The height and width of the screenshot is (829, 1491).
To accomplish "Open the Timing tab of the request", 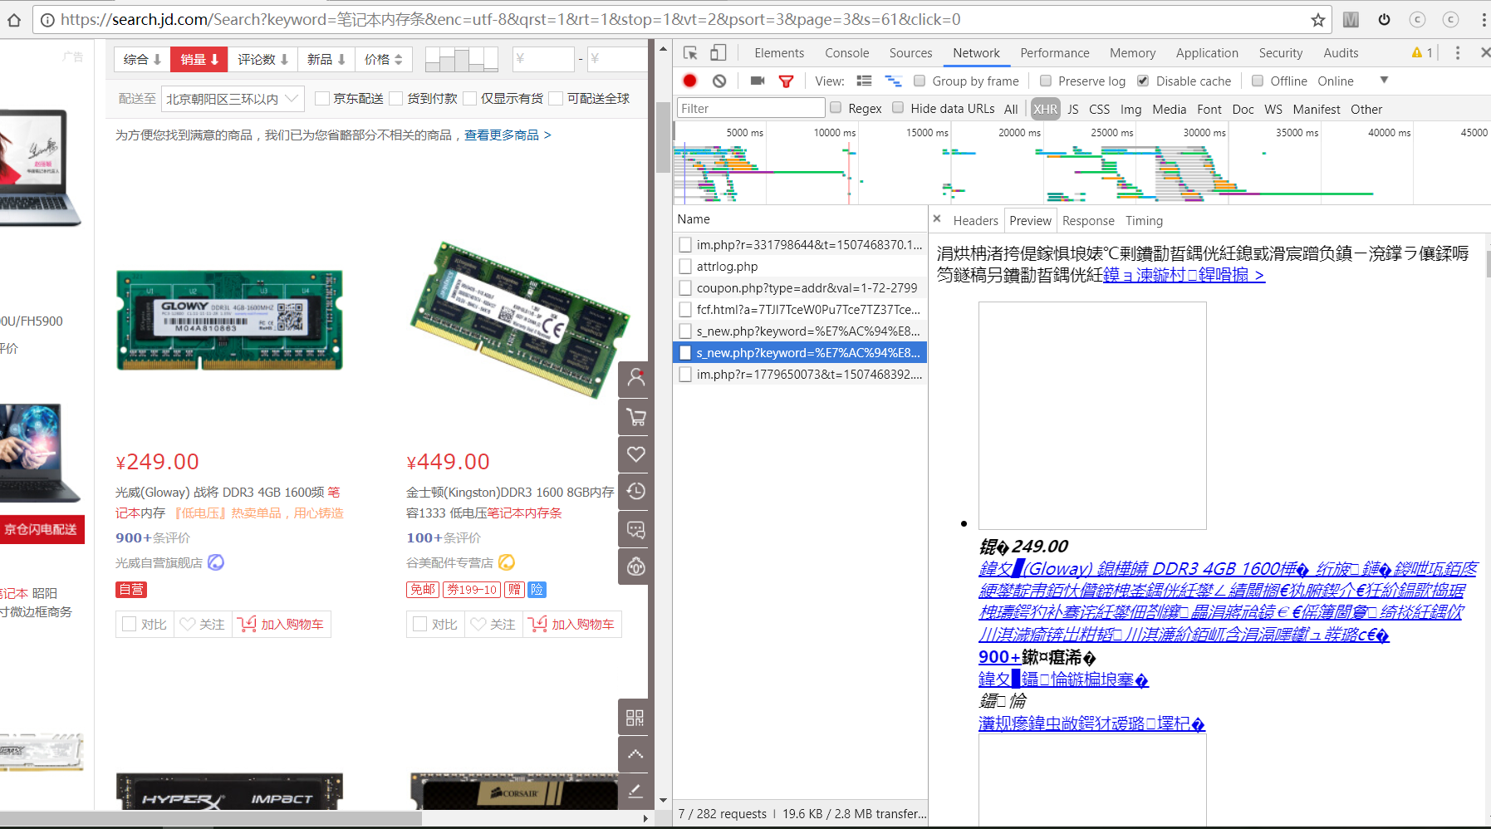I will (x=1144, y=220).
